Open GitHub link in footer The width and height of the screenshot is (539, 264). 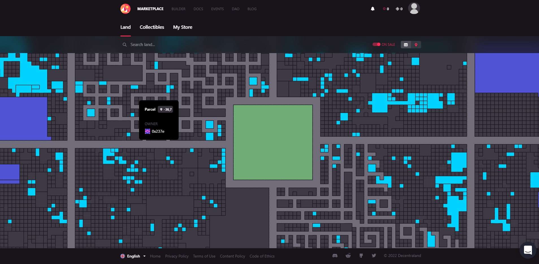361,256
